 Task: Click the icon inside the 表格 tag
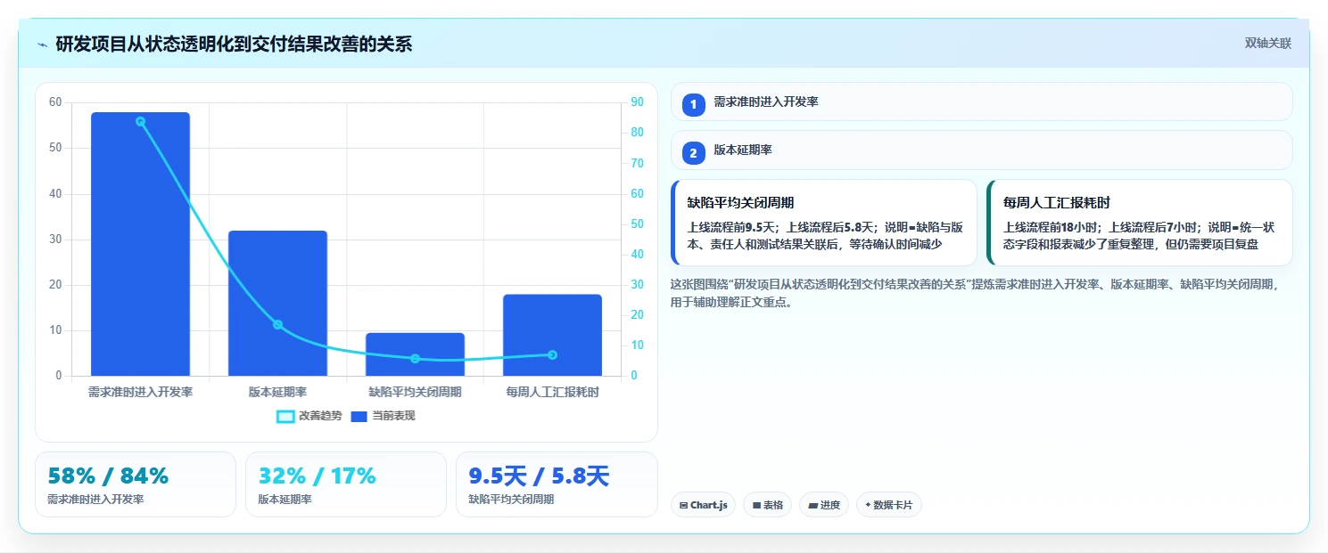pos(756,506)
